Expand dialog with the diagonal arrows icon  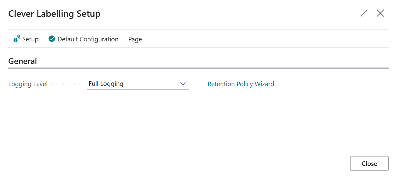click(364, 13)
